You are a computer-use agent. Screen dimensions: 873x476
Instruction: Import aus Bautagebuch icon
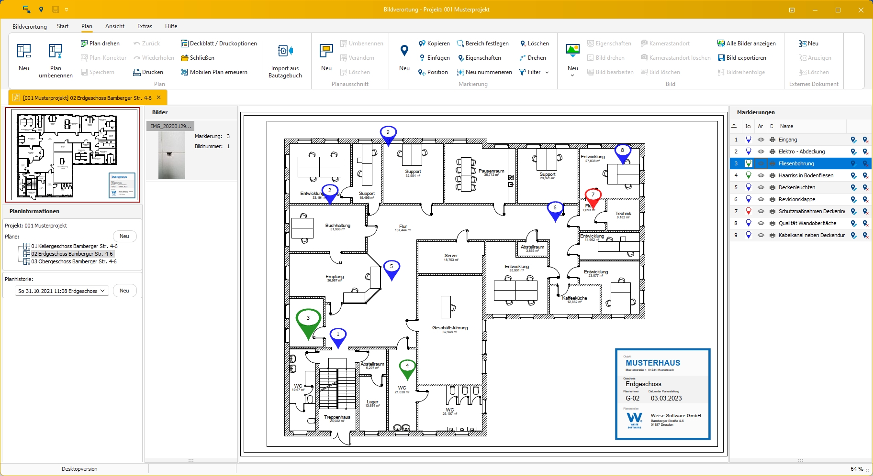pyautogui.click(x=285, y=60)
